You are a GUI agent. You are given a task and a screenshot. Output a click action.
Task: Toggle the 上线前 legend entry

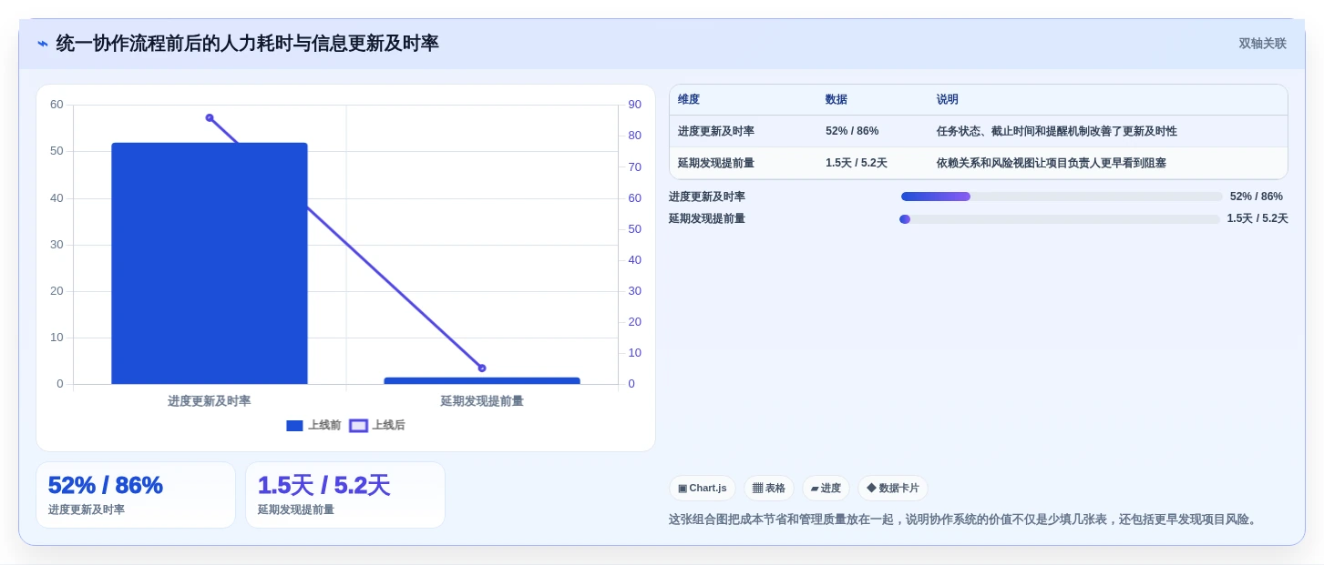pos(313,425)
